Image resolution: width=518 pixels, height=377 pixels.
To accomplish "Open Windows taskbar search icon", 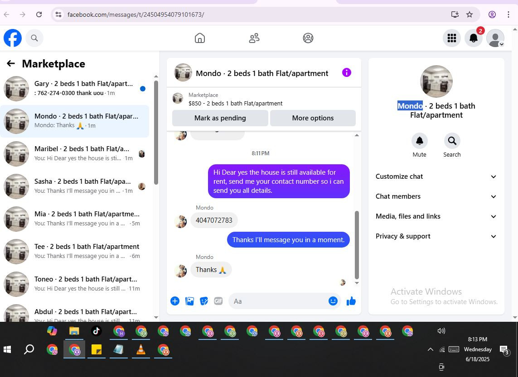I will [29, 349].
